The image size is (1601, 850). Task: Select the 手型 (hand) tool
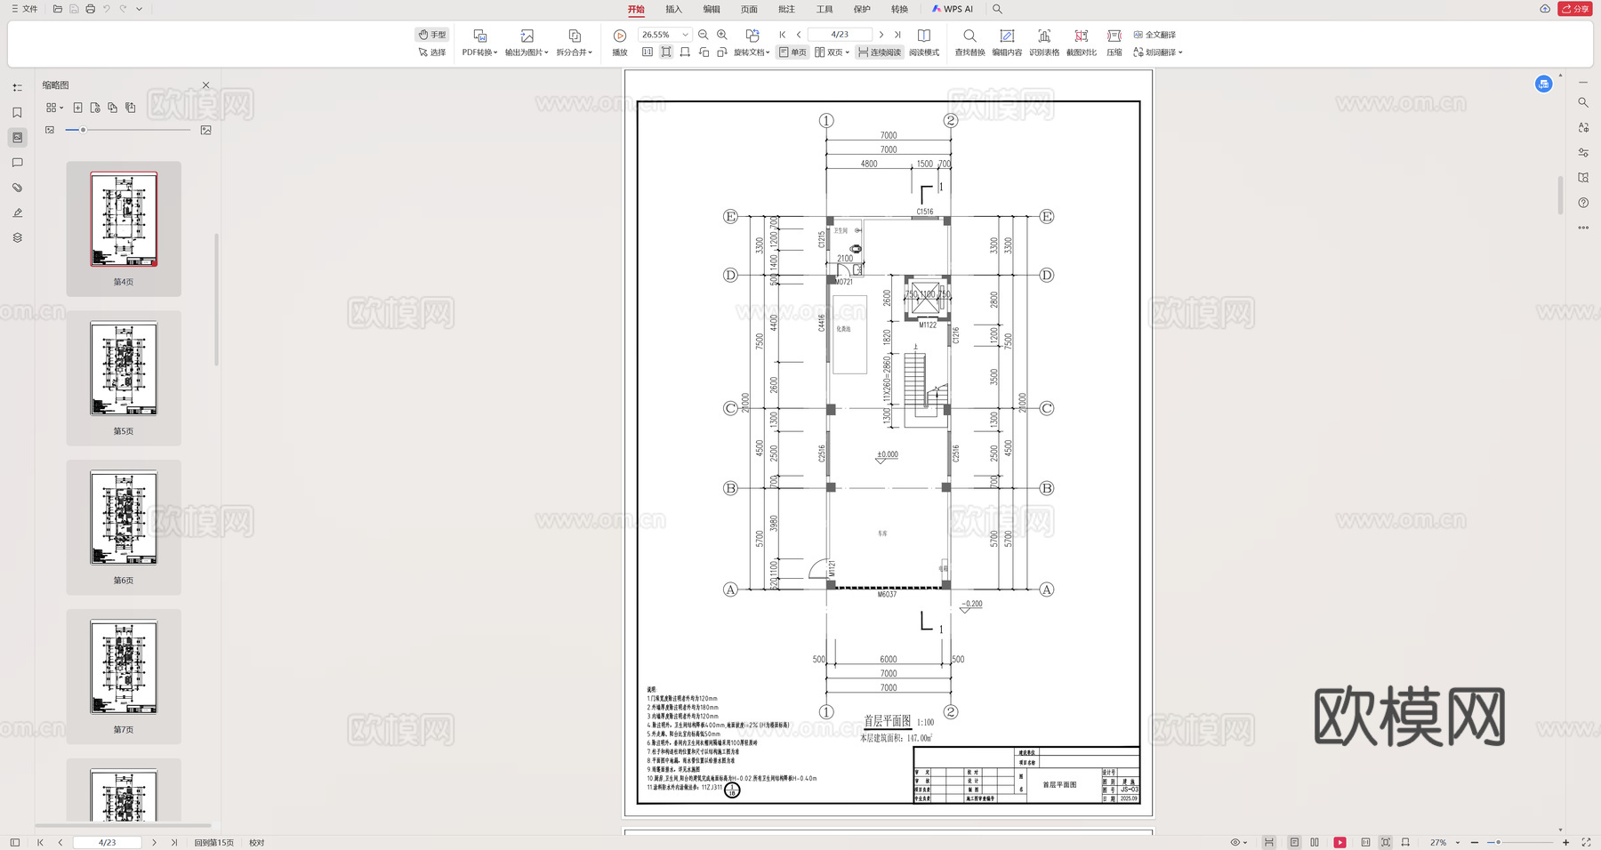[431, 34]
